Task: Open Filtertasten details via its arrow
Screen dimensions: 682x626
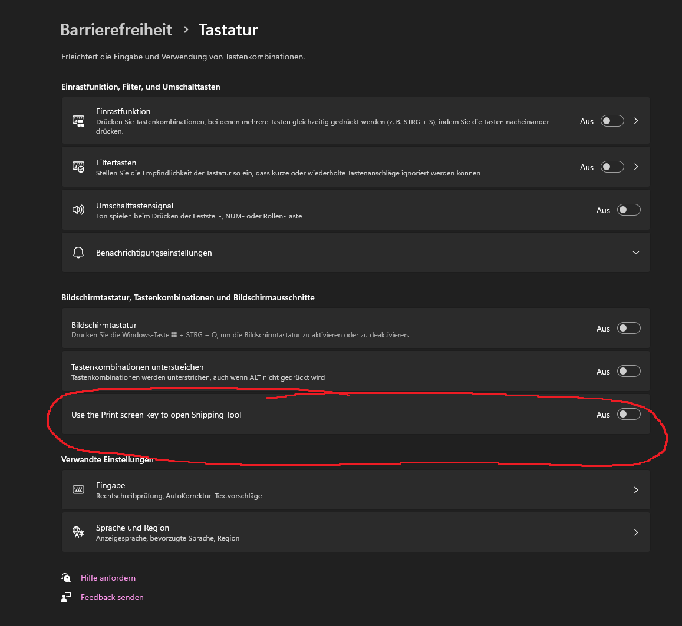Action: pyautogui.click(x=636, y=167)
